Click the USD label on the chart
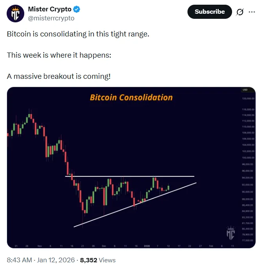Screen dimensions: 263x267 (x=245, y=90)
